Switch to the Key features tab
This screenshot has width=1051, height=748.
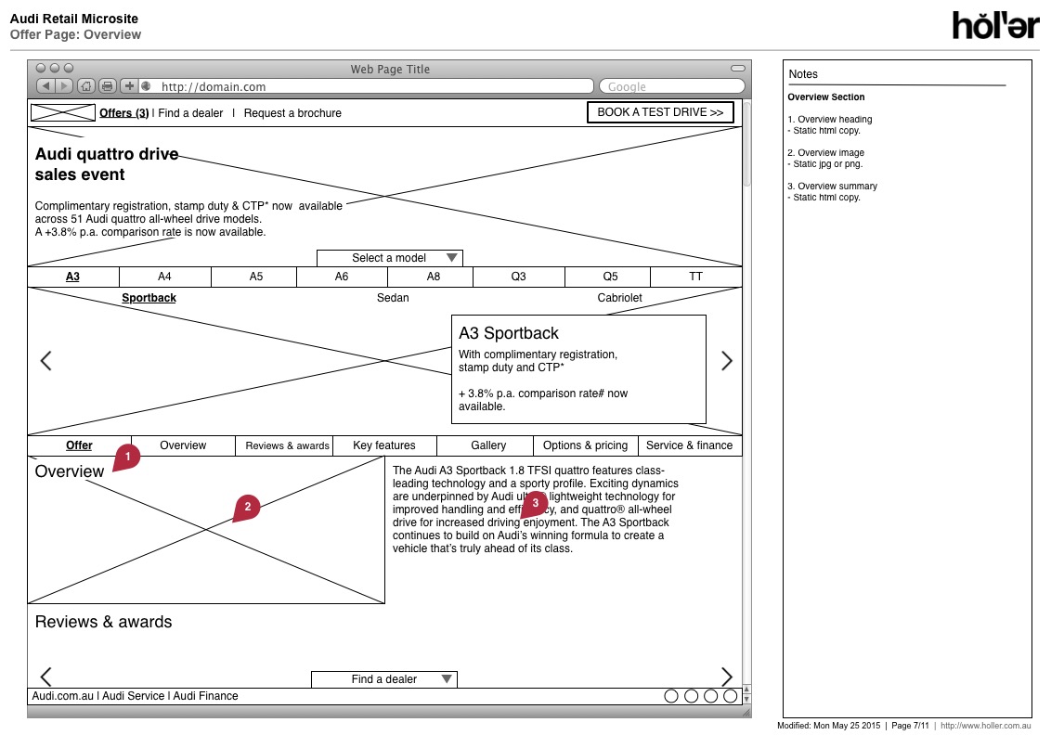[384, 445]
